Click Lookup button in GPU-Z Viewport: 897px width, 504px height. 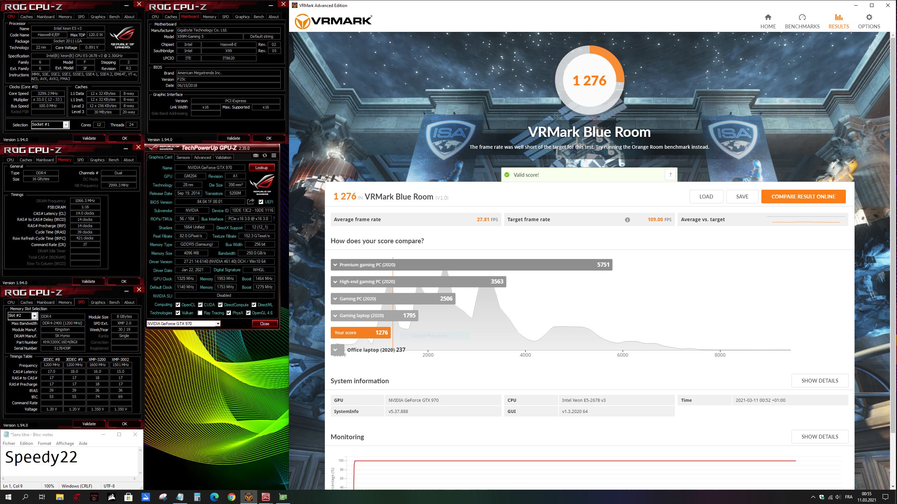click(261, 168)
